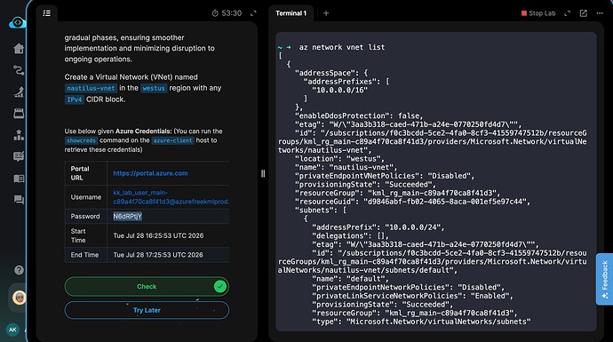Click the az network vnet list command
Viewport: 613px width, 342px height.
pyautogui.click(x=342, y=47)
